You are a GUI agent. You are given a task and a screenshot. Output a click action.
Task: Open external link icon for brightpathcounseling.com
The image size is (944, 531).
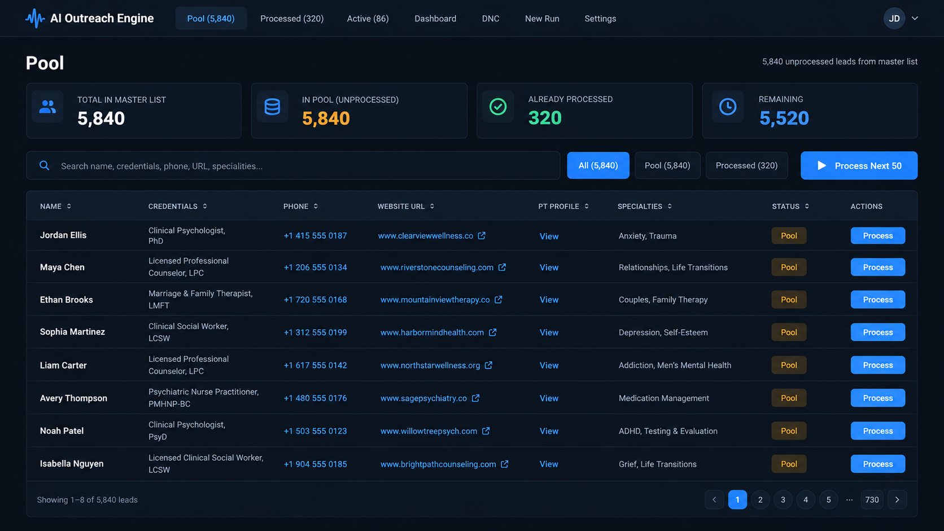(x=505, y=464)
